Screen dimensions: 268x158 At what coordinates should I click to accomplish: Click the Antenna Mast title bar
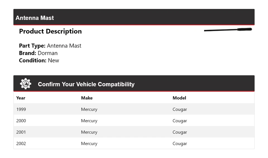point(35,18)
